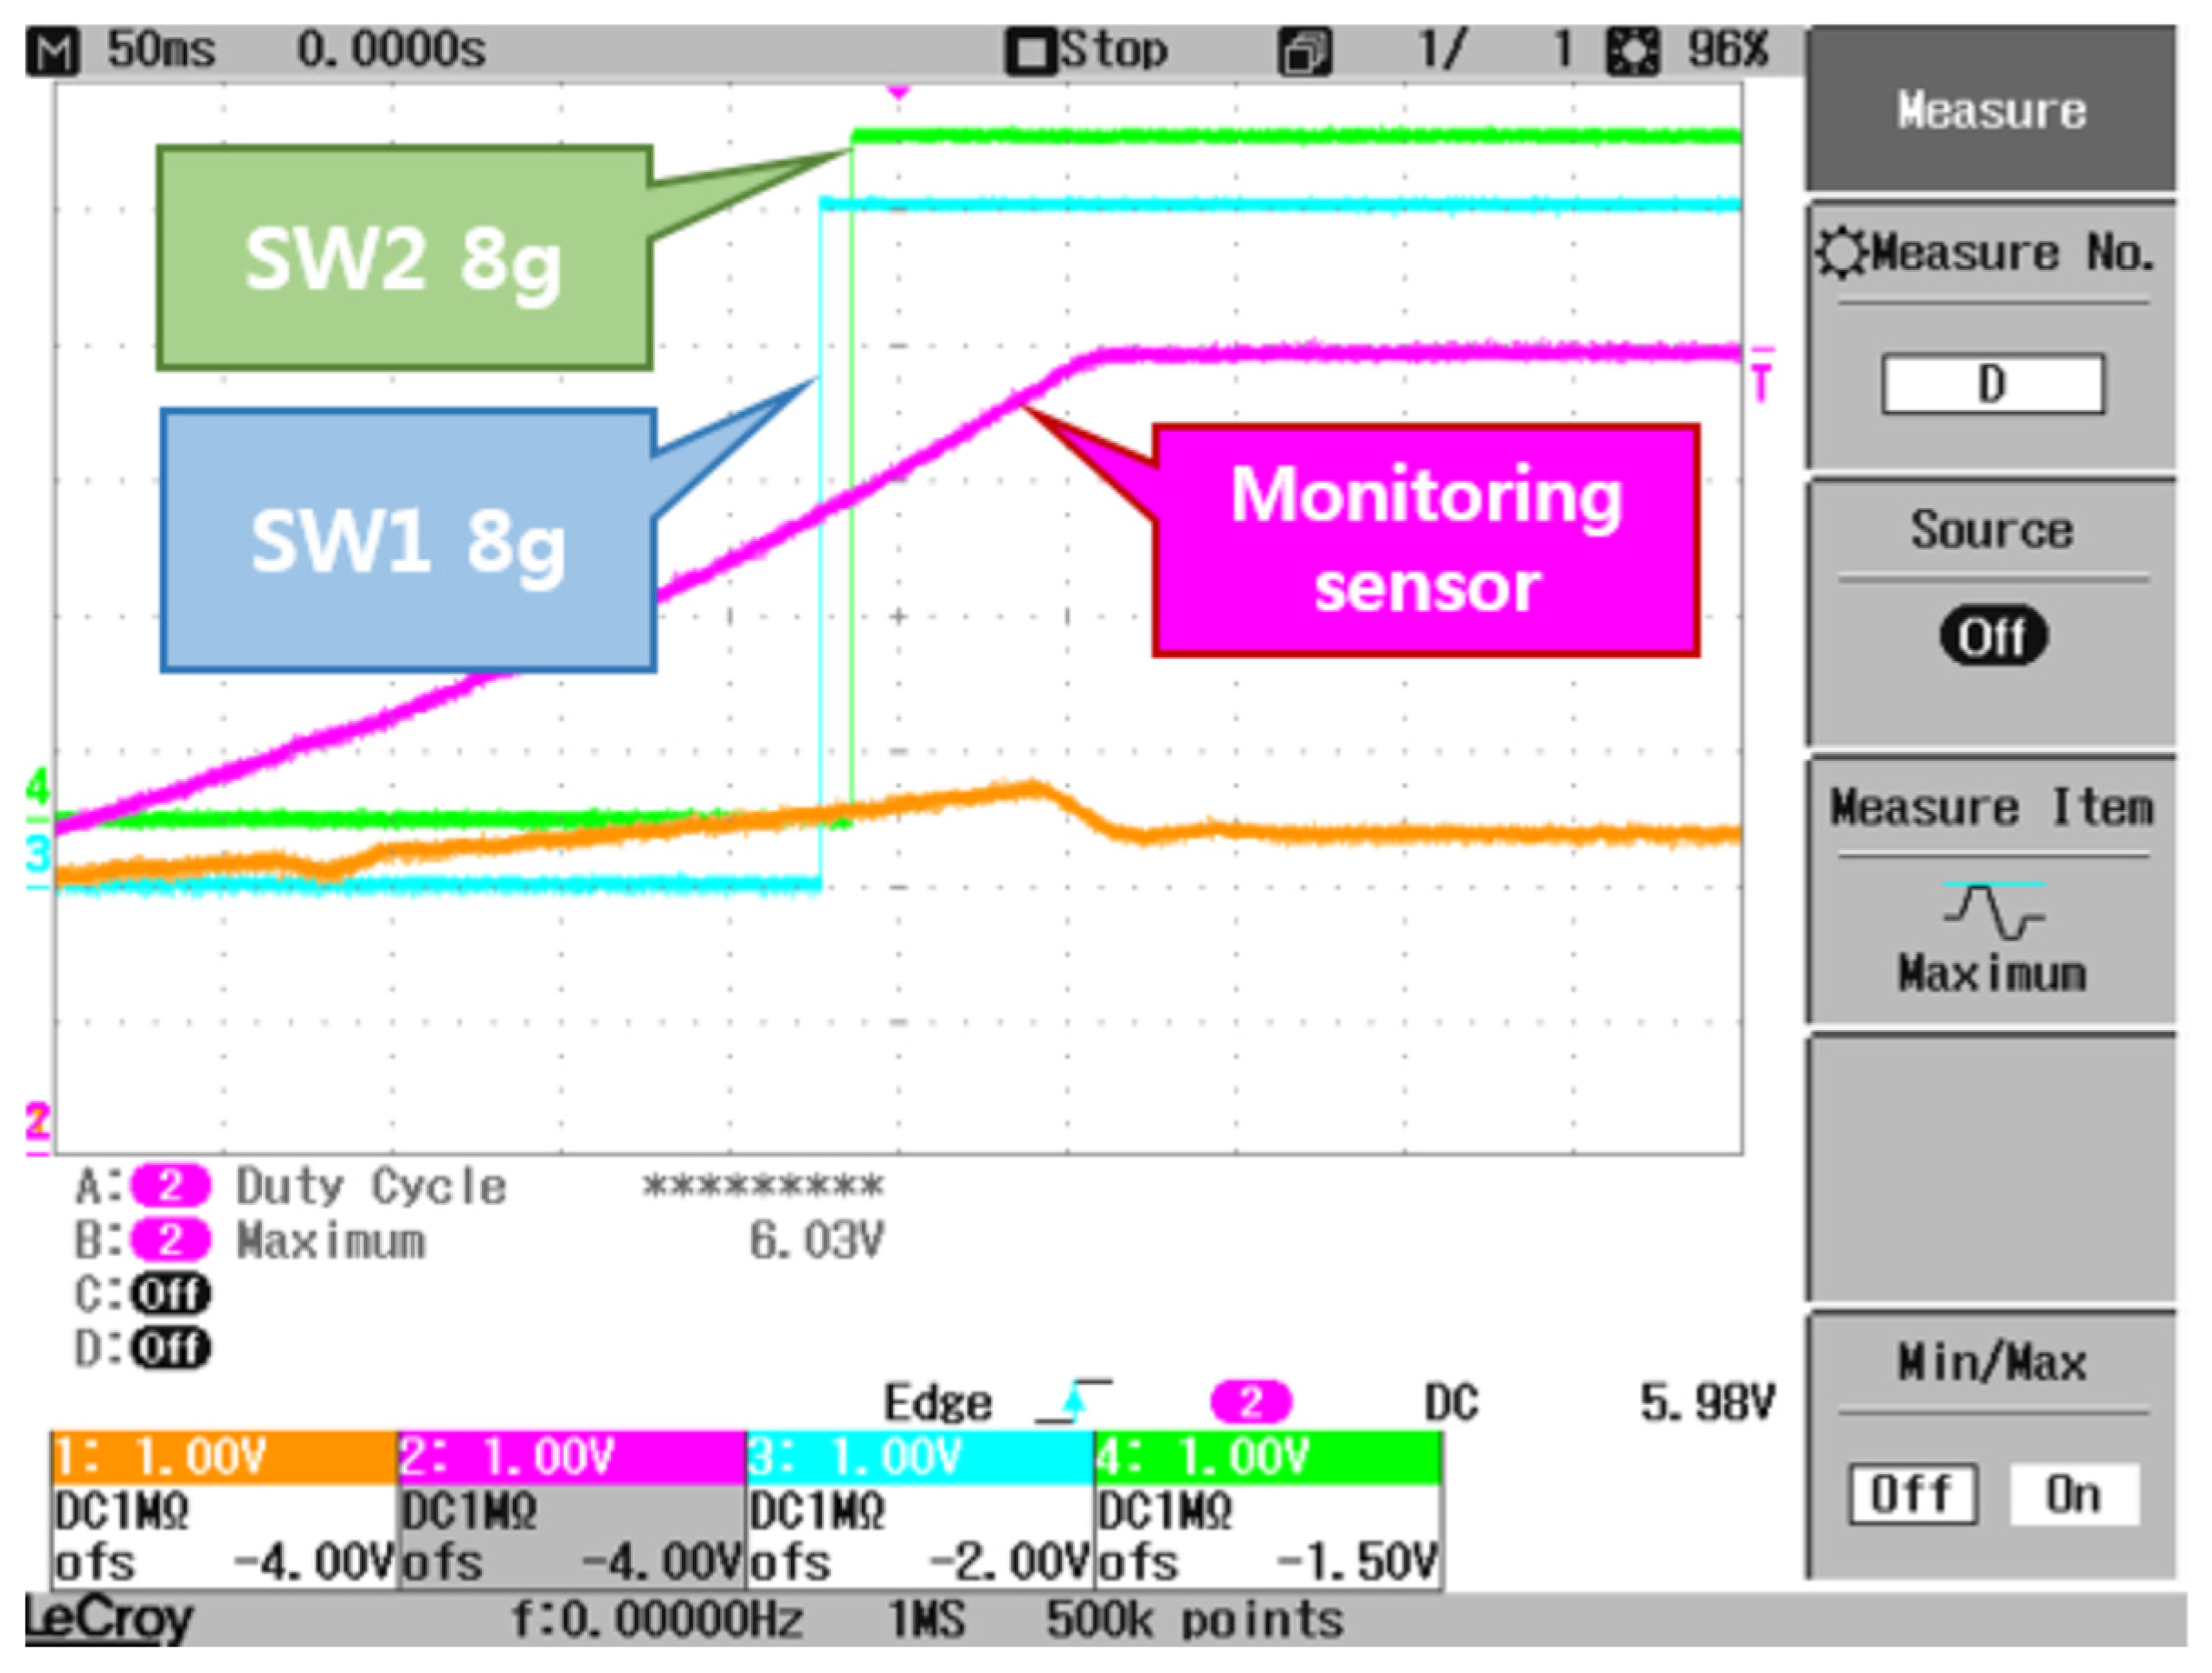2212x1673 pixels.
Task: Click the Stop acquisition indicator icon
Action: coord(1030,51)
